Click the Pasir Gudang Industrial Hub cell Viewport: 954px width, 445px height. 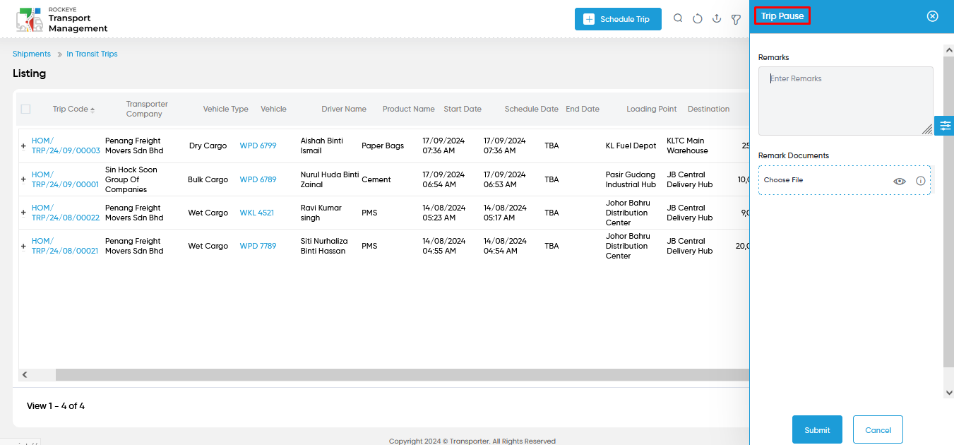pyautogui.click(x=631, y=179)
